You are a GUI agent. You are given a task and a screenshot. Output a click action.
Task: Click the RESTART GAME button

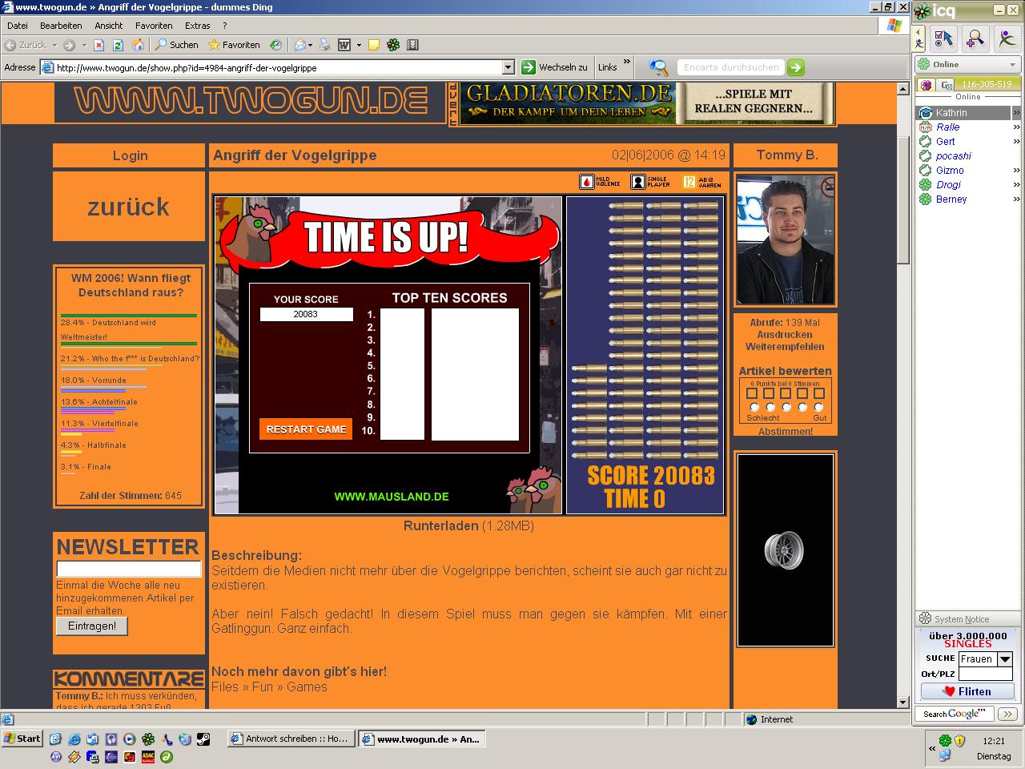pyautogui.click(x=306, y=429)
